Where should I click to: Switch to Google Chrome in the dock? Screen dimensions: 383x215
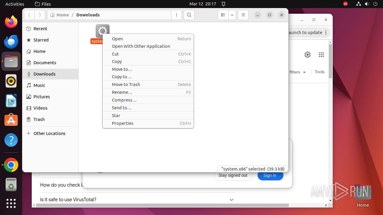[11, 165]
